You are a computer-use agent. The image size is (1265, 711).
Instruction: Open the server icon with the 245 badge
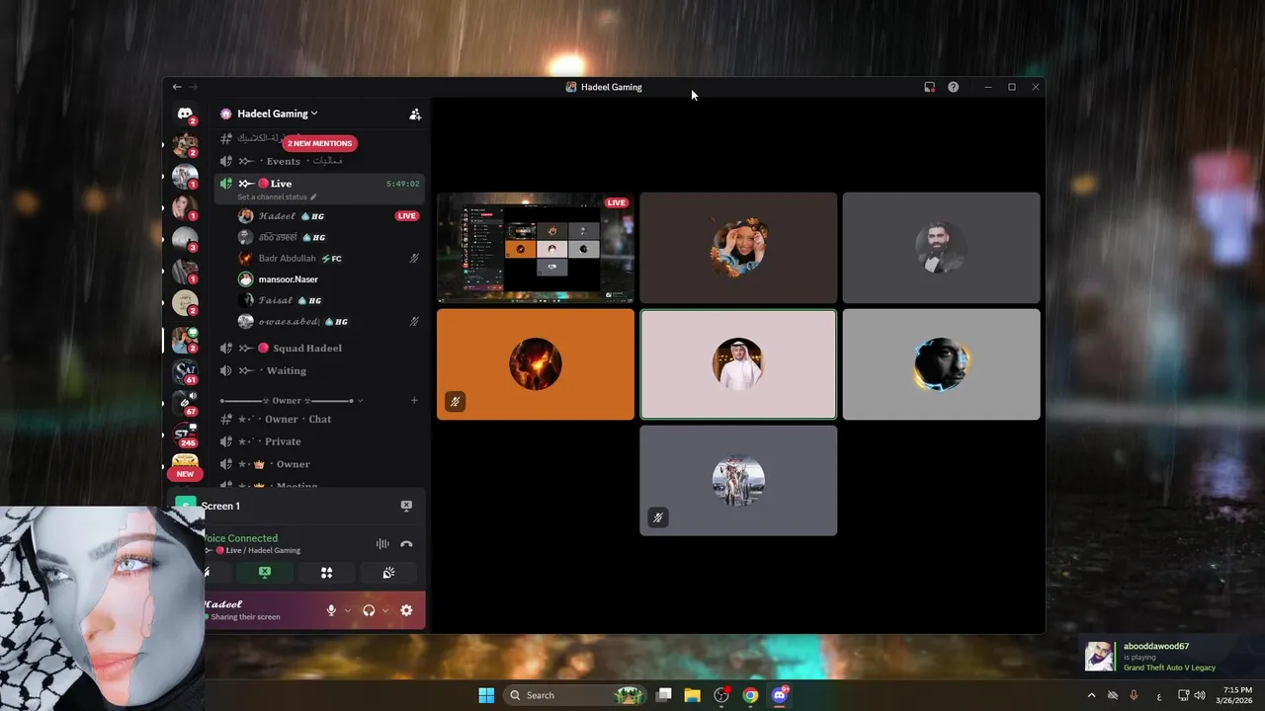[x=185, y=434]
